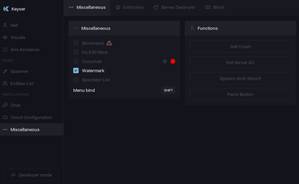Enable the Blockinput checkbox
The height and width of the screenshot is (184, 299).
tap(76, 43)
